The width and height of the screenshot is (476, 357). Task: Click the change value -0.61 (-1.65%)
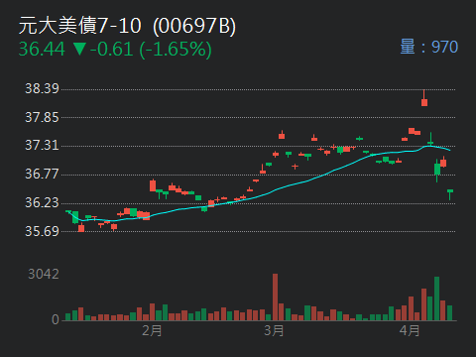point(151,50)
